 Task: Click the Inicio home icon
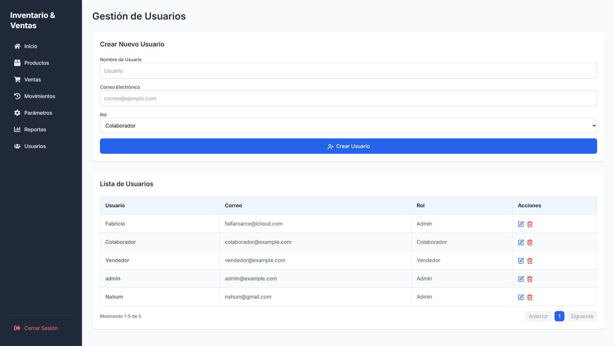[17, 46]
